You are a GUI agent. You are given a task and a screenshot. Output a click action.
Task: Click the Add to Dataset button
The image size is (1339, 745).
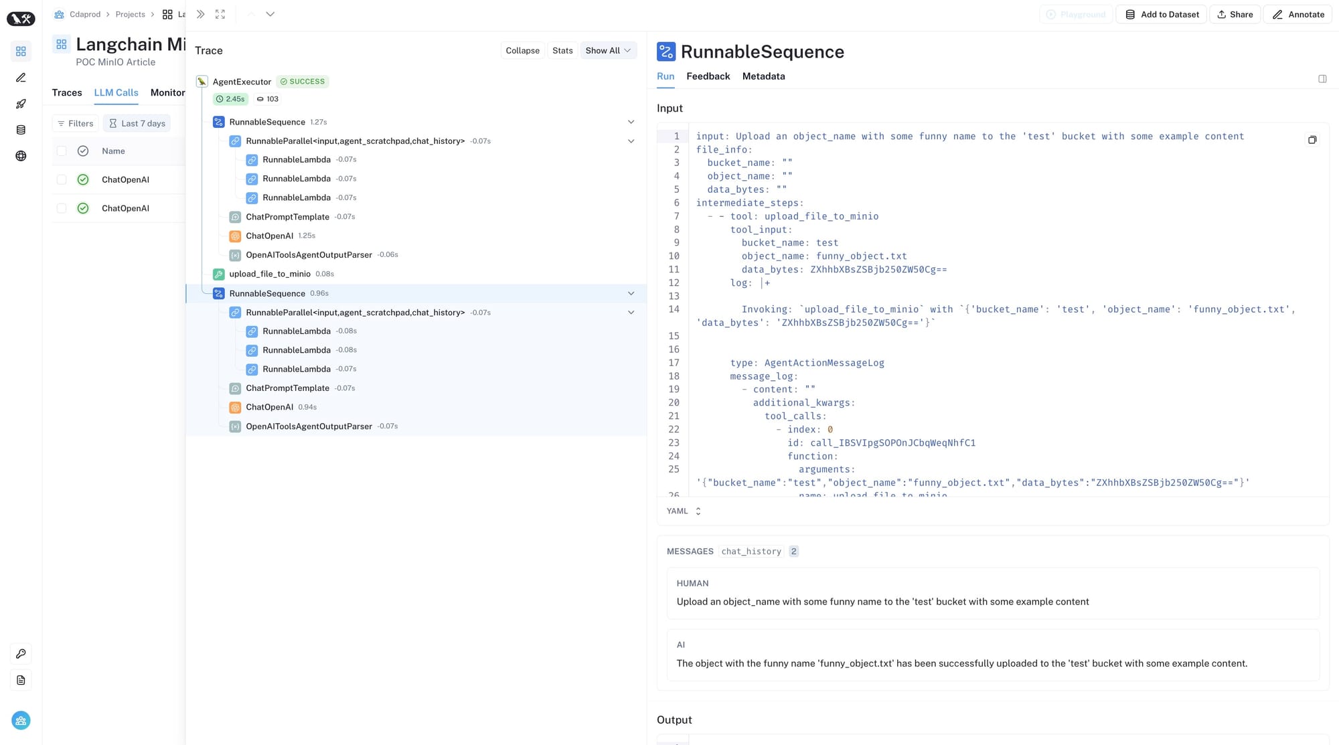click(x=1162, y=14)
